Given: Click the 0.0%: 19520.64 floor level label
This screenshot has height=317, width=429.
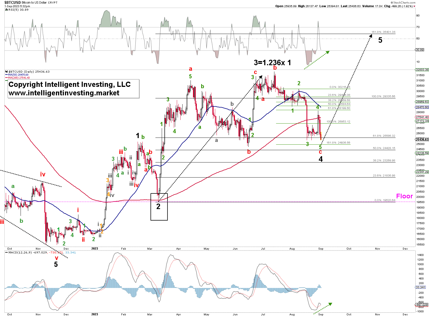Looking at the screenshot, I should coord(385,200).
